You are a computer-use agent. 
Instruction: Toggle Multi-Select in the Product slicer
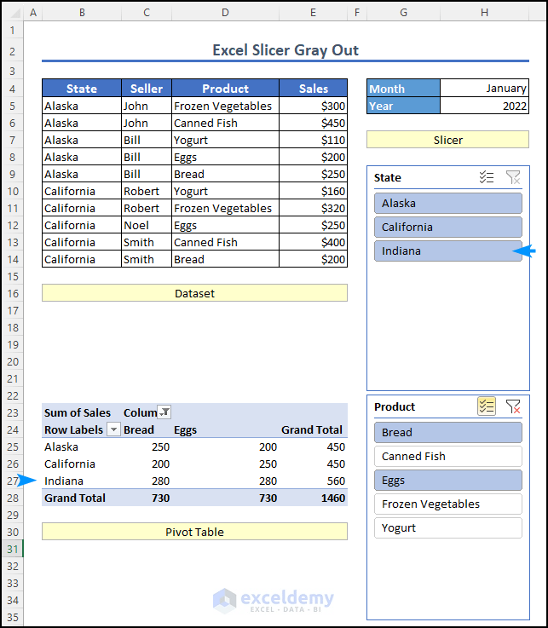pos(487,406)
